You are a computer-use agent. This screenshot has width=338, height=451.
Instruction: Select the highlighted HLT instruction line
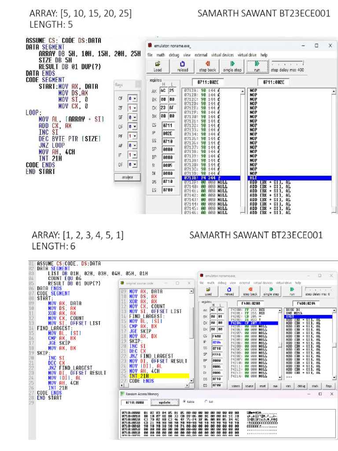click(290, 178)
